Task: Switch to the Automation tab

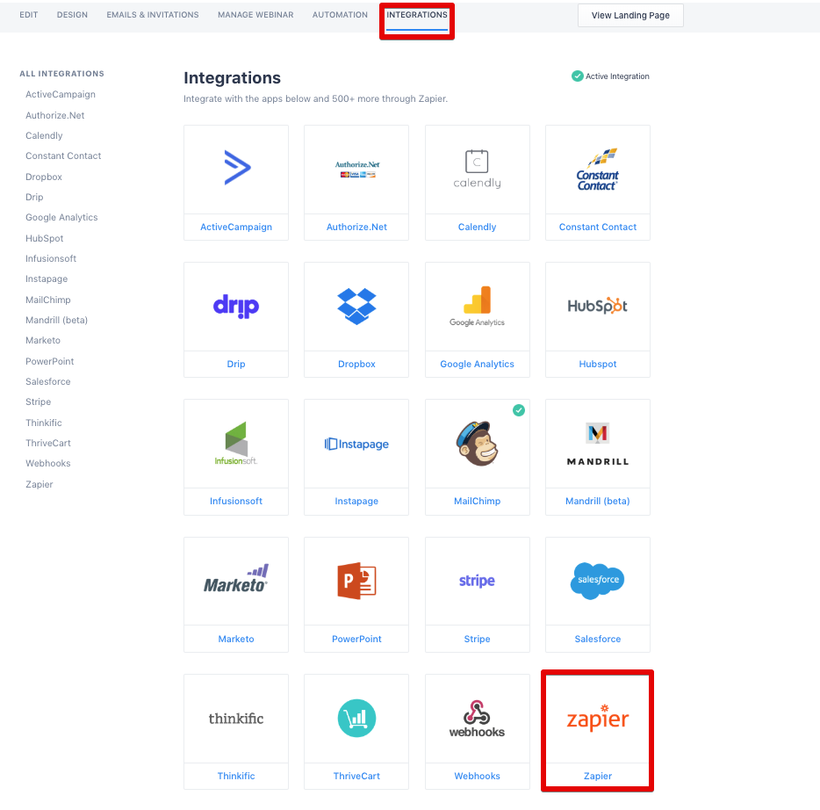Action: pyautogui.click(x=340, y=15)
